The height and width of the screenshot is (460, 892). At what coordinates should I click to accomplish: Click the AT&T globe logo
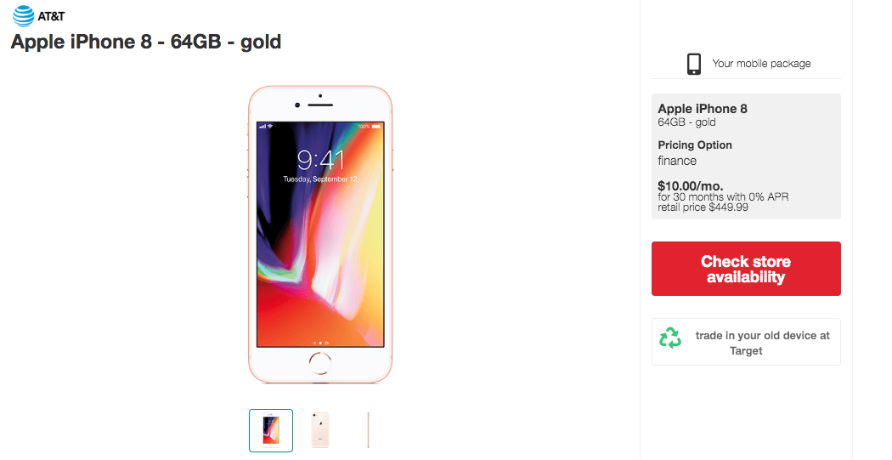click(23, 15)
